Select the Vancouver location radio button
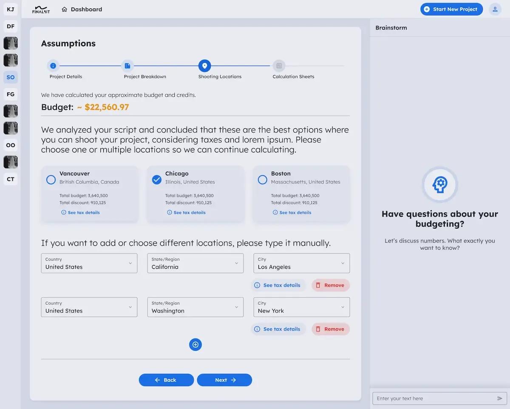510x409 pixels. 51,180
